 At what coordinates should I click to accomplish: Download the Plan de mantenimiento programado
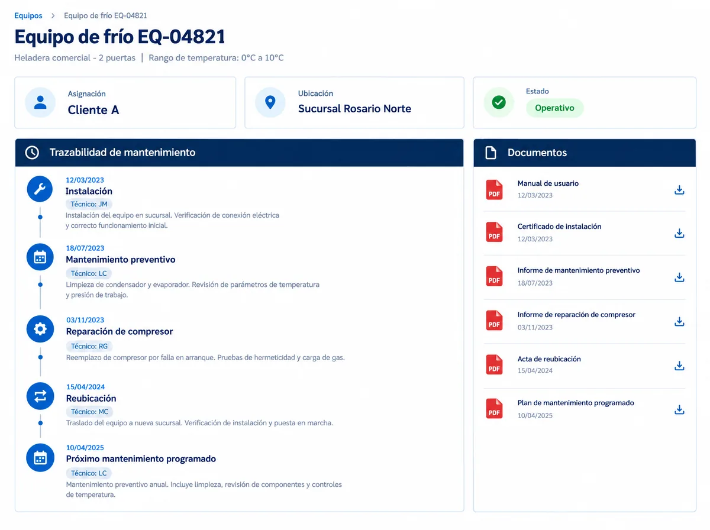pyautogui.click(x=679, y=410)
